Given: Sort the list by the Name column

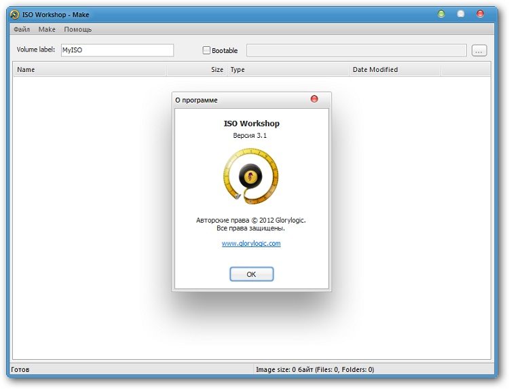Looking at the screenshot, I should 90,69.
